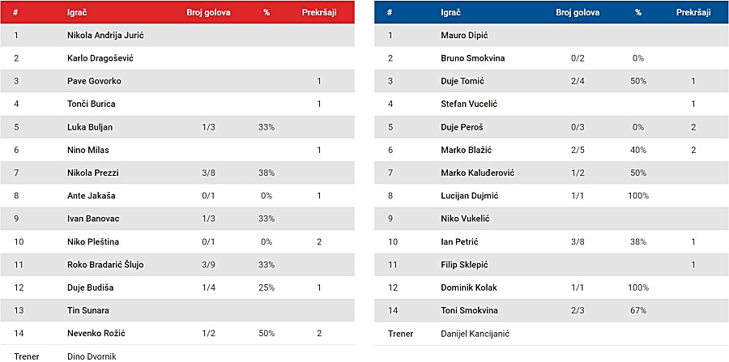Click percent column header in blue table
This screenshot has height=362, width=729.
click(x=638, y=12)
